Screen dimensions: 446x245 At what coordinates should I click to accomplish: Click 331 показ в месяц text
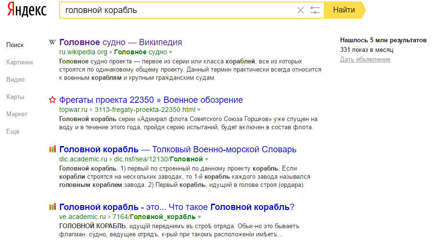[367, 49]
